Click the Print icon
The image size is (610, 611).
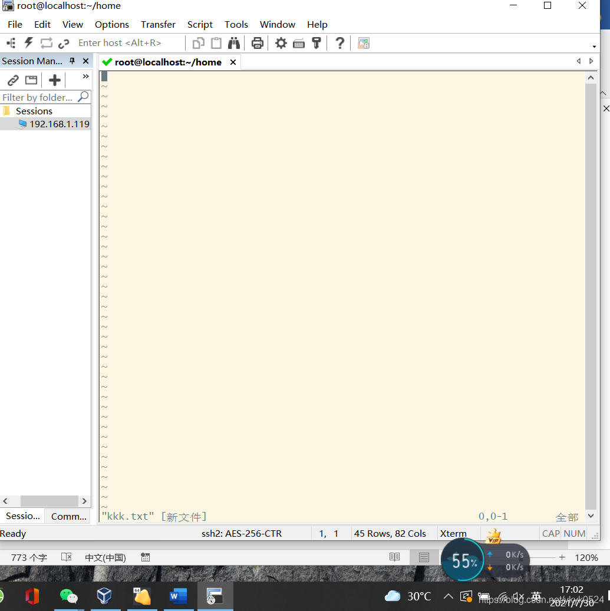257,43
